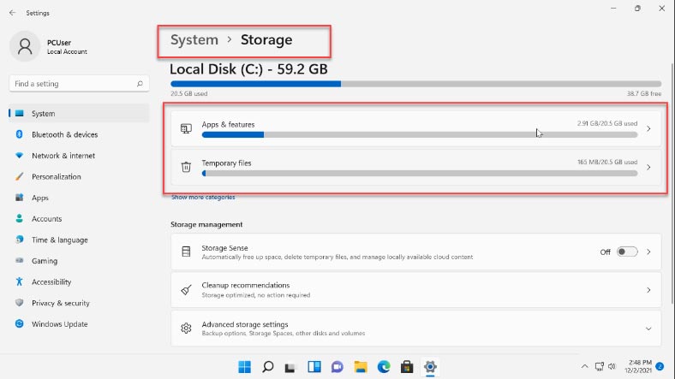675x379 pixels.
Task: Open Privacy & security settings
Action: tap(79, 303)
